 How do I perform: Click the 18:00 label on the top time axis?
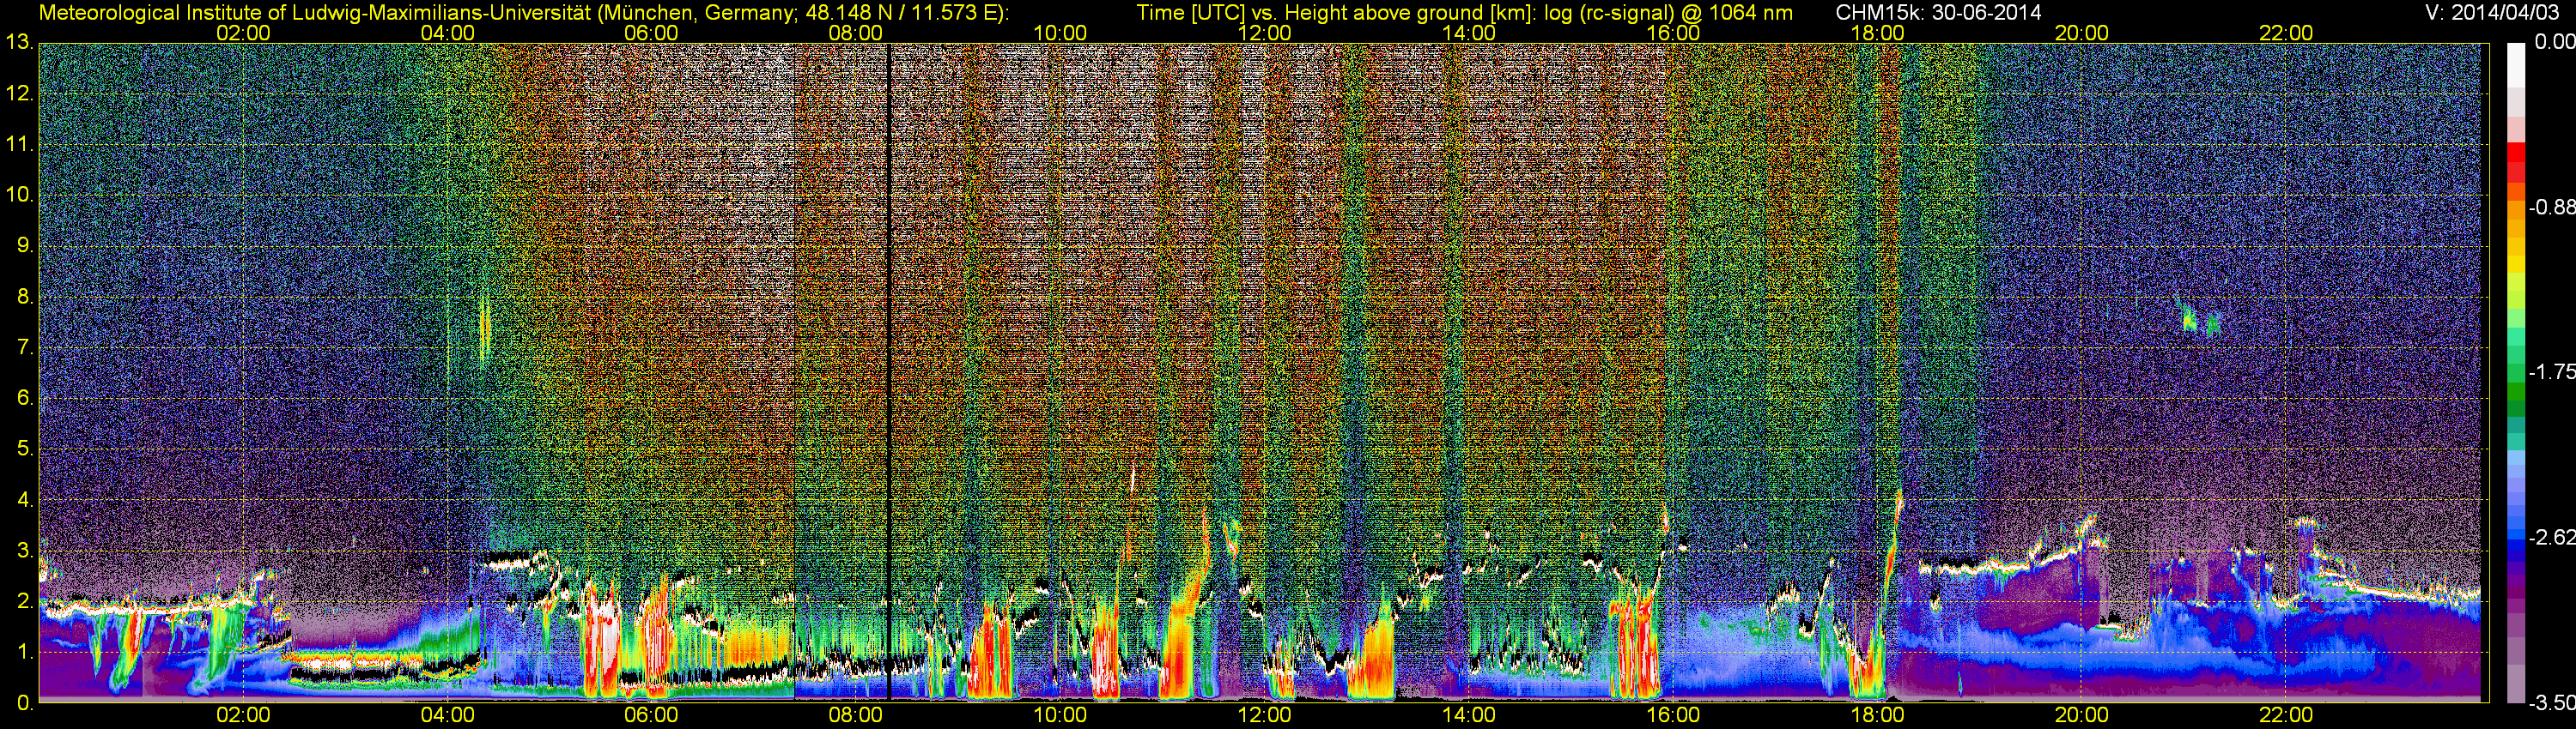click(x=1877, y=33)
